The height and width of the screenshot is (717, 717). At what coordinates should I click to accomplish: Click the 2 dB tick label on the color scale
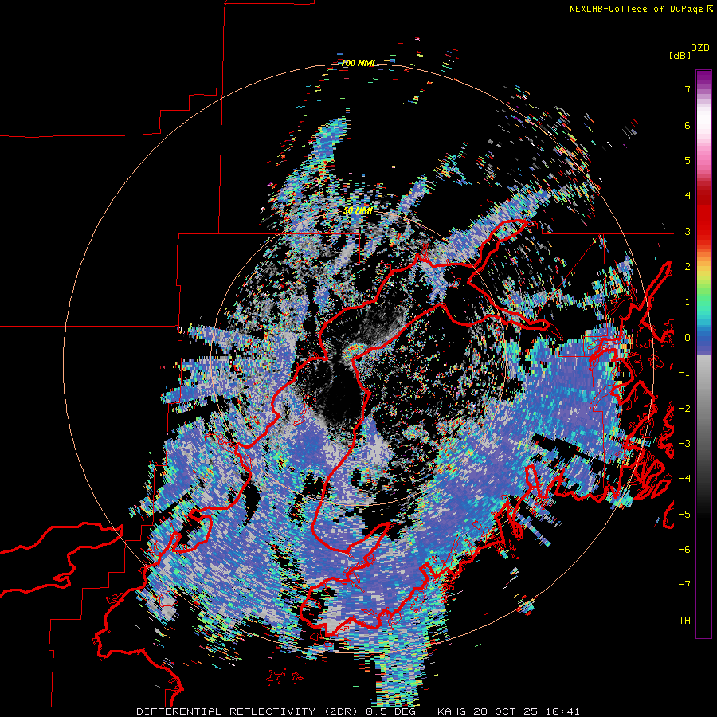[688, 267]
